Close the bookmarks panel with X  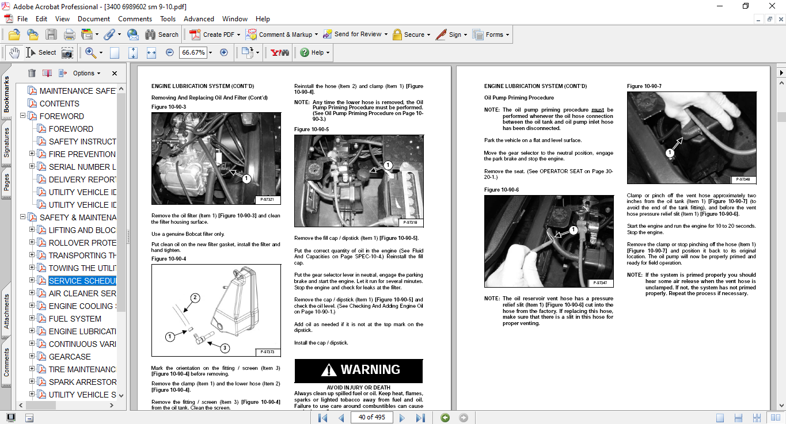point(115,73)
